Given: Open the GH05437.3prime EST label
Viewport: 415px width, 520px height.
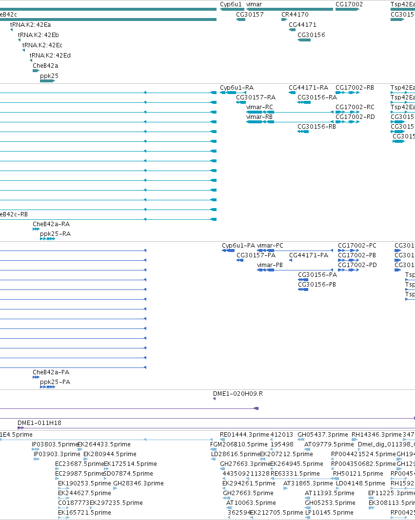Looking at the screenshot, I should (x=323, y=435).
